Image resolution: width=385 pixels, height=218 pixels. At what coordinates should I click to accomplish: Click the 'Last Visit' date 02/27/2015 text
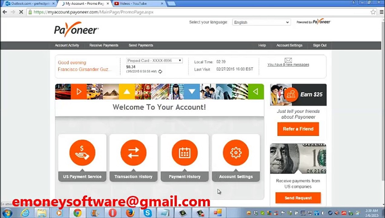[x=235, y=69]
